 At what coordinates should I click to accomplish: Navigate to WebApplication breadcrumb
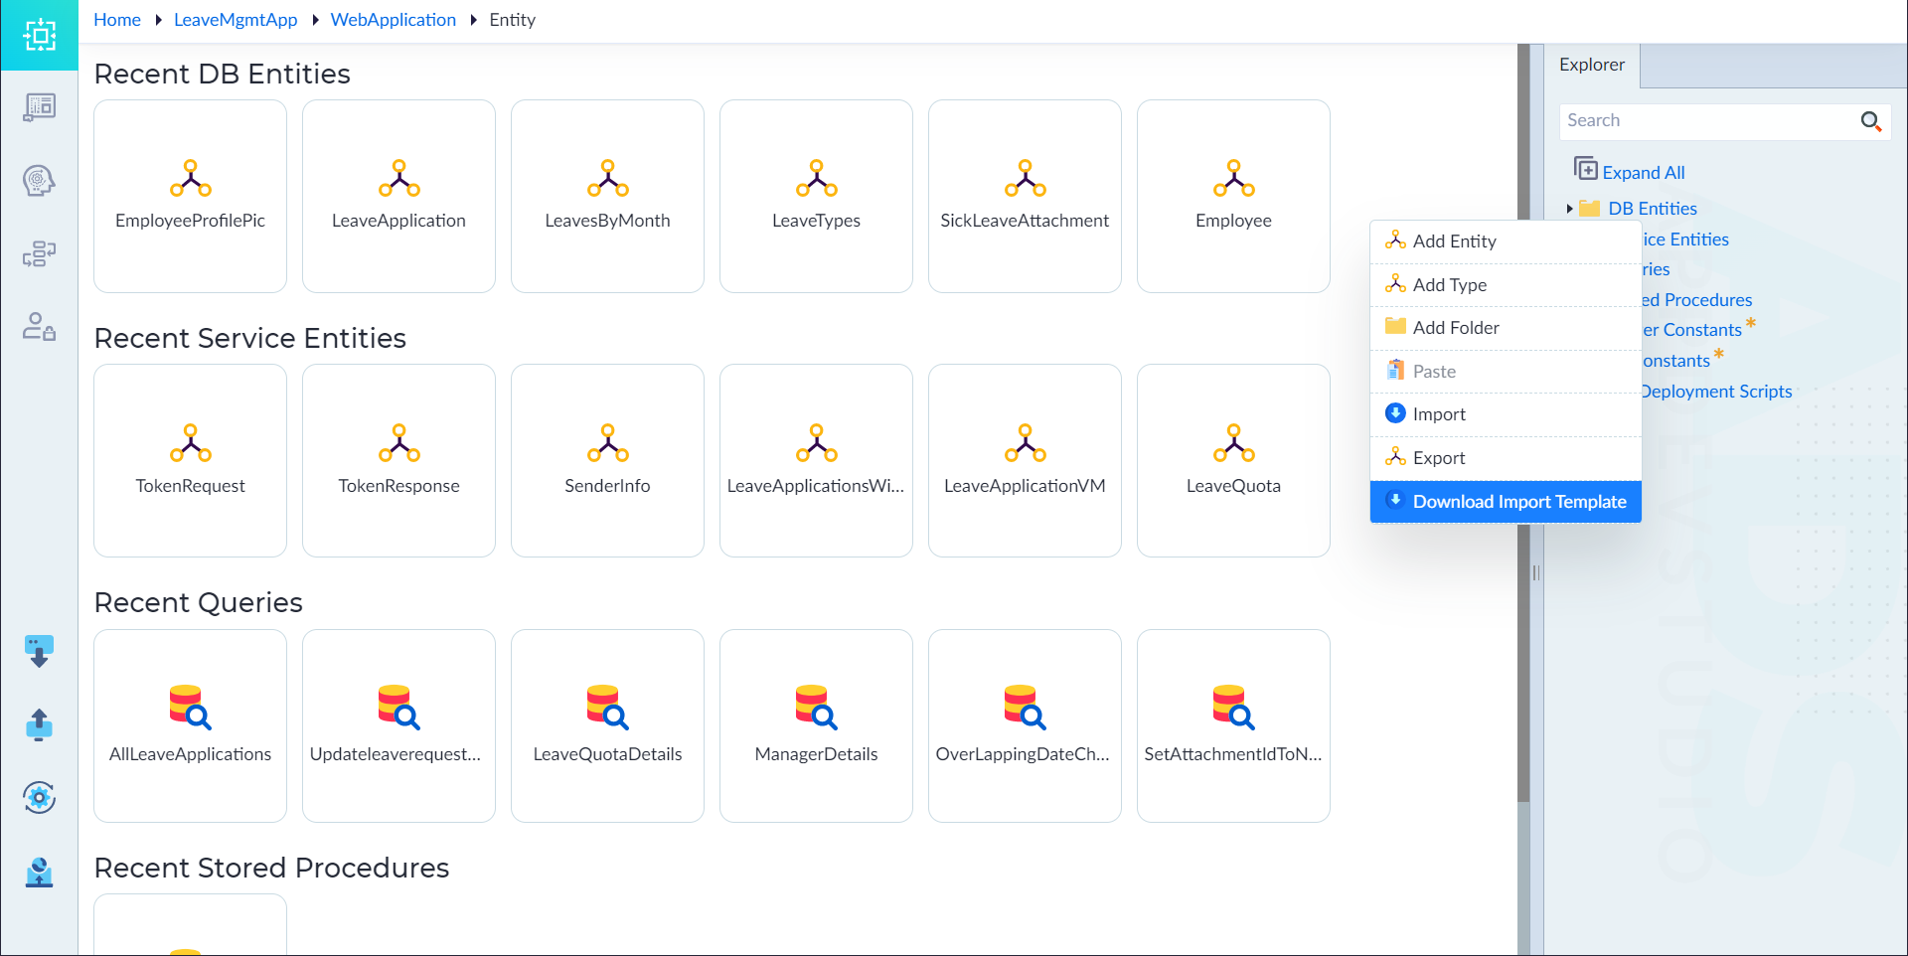coord(394,20)
